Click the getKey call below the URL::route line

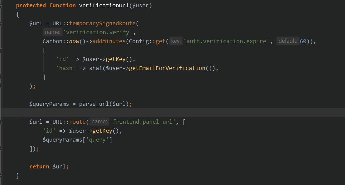(x=102, y=131)
